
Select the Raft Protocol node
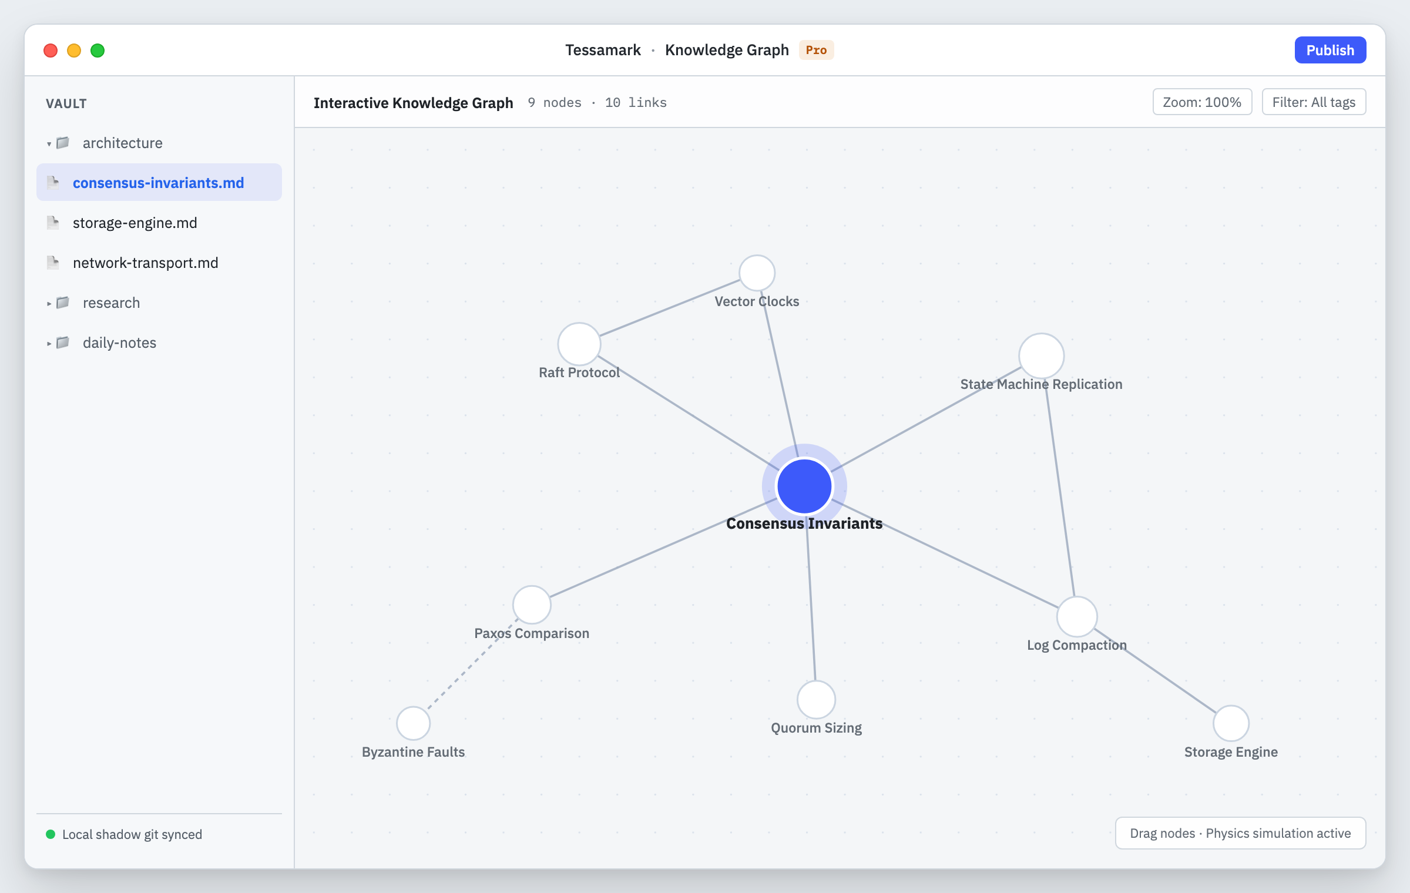[579, 344]
